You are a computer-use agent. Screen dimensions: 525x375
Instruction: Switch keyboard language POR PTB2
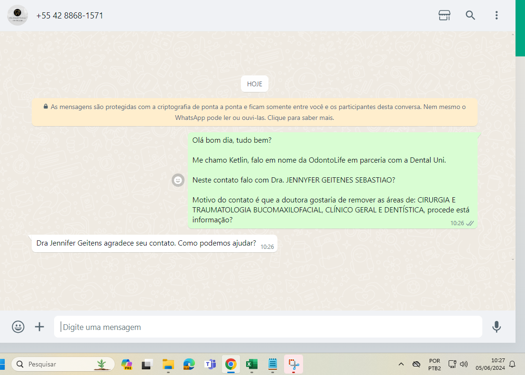434,364
